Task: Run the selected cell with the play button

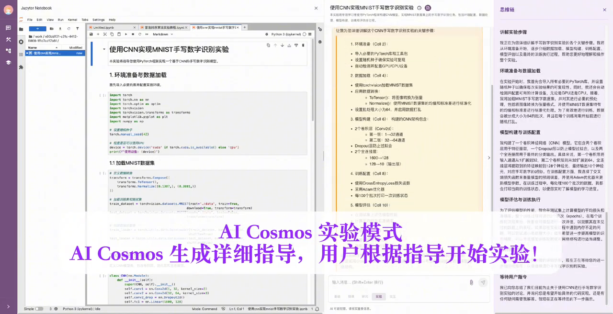Action: click(126, 34)
